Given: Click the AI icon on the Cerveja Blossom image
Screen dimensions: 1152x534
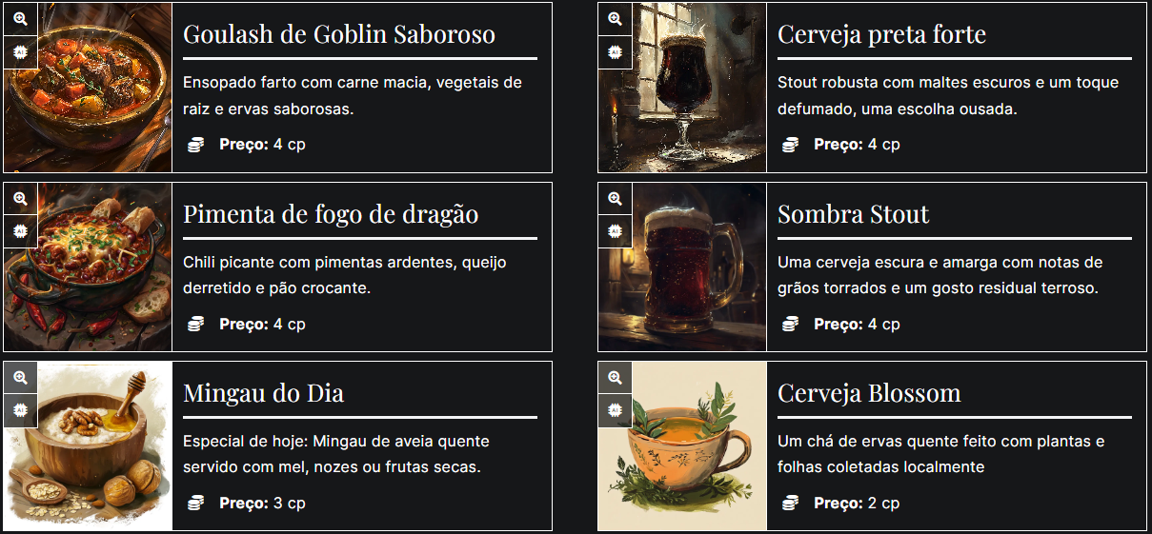Looking at the screenshot, I should 615,410.
